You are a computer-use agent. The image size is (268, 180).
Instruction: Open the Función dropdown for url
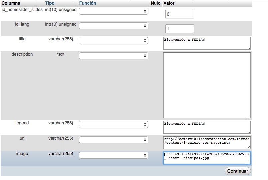[113, 140]
